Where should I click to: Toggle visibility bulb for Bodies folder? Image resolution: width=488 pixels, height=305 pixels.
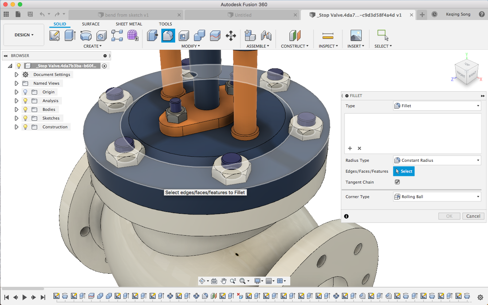click(25, 109)
